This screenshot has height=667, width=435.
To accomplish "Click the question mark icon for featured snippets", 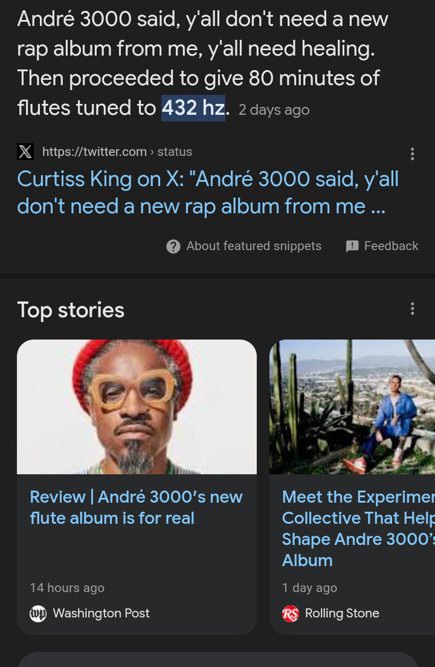I will tap(173, 246).
